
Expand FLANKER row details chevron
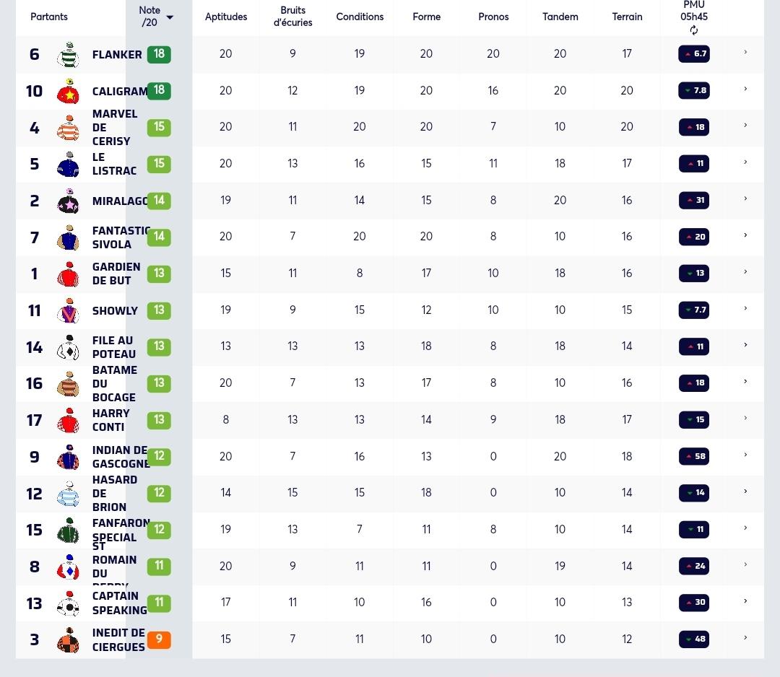point(745,52)
